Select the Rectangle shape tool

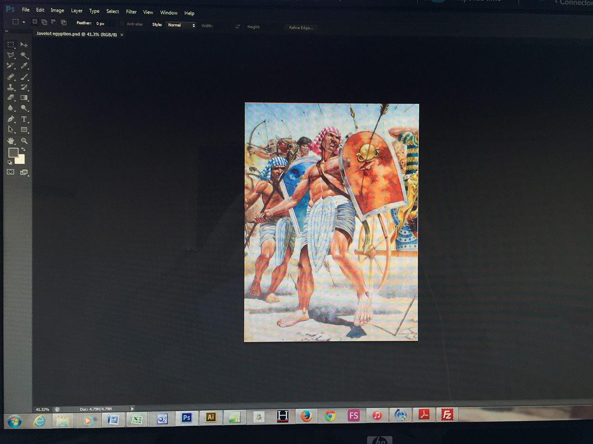pos(24,130)
